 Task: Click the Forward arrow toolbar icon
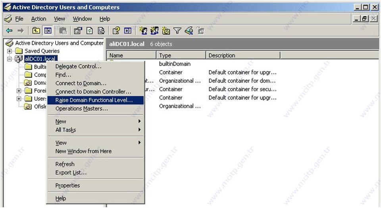pyautogui.click(x=21, y=31)
